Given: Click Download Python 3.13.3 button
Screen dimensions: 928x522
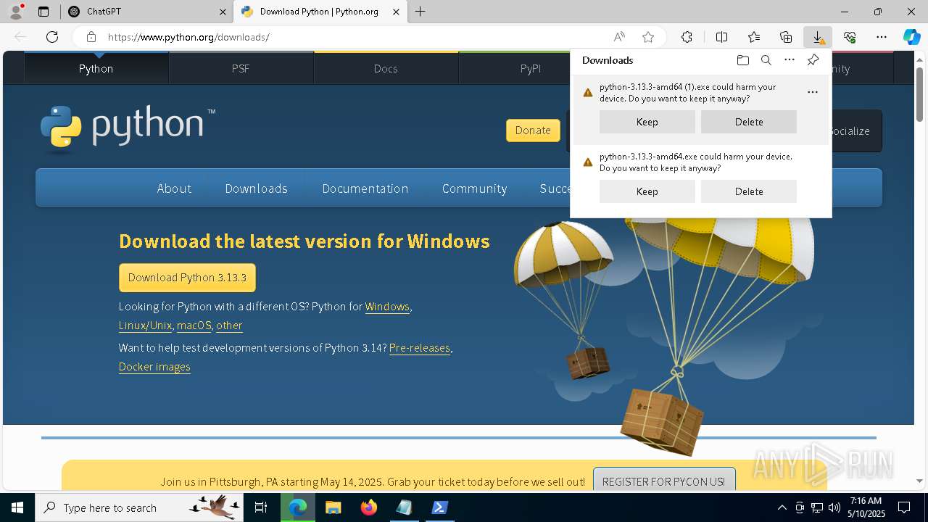Looking at the screenshot, I should click(x=187, y=278).
